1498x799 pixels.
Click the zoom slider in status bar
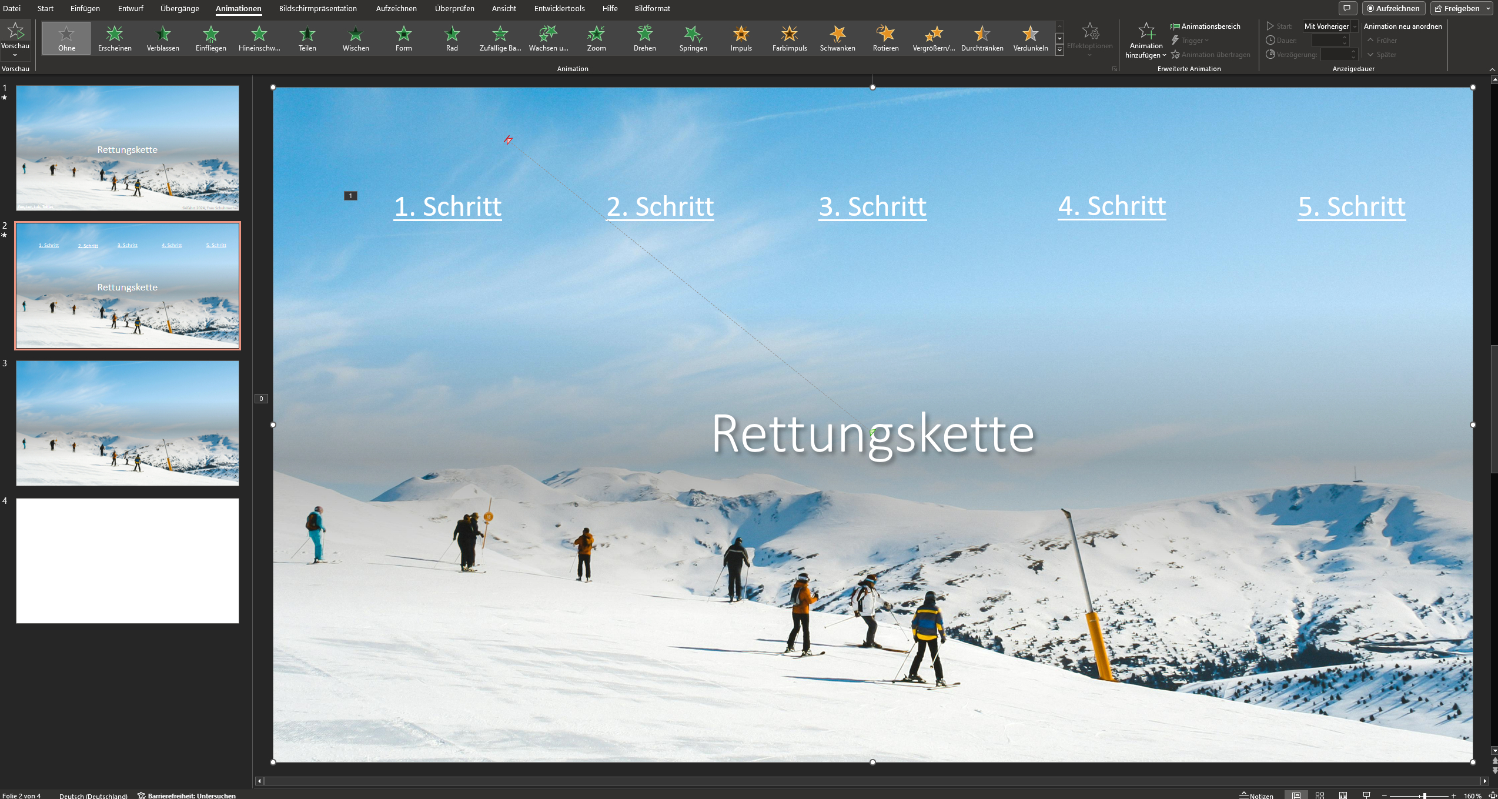(1425, 795)
